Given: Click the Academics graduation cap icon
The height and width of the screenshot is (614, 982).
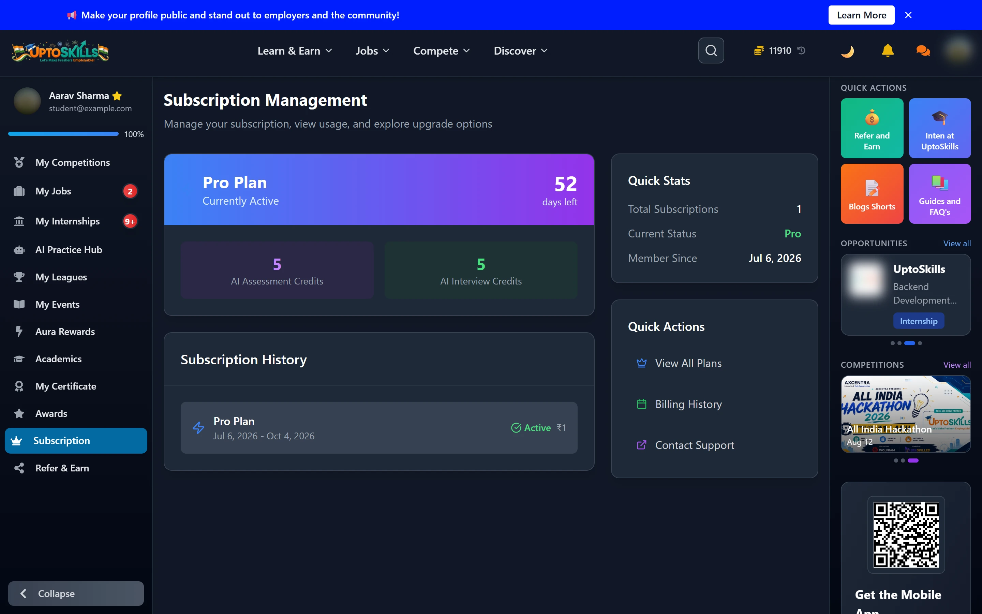Looking at the screenshot, I should (x=19, y=359).
